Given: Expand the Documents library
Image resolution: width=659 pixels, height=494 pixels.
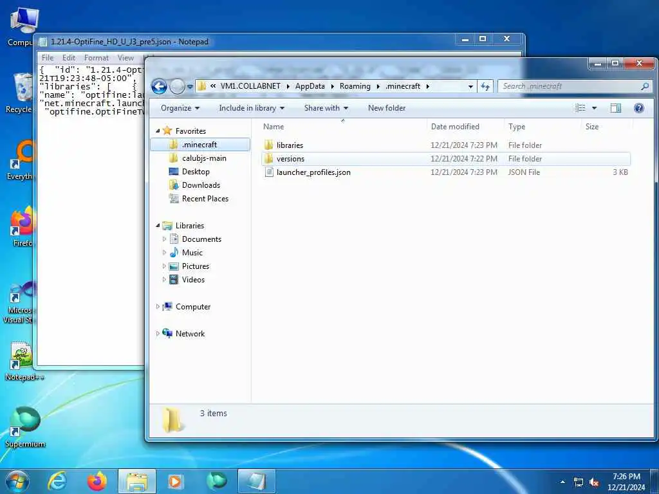Looking at the screenshot, I should tap(164, 239).
